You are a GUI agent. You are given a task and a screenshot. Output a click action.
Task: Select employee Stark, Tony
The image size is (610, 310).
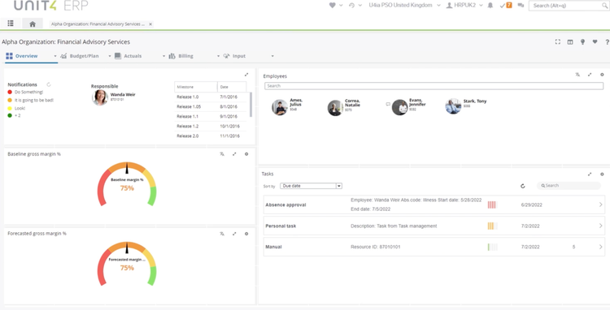tap(466, 106)
